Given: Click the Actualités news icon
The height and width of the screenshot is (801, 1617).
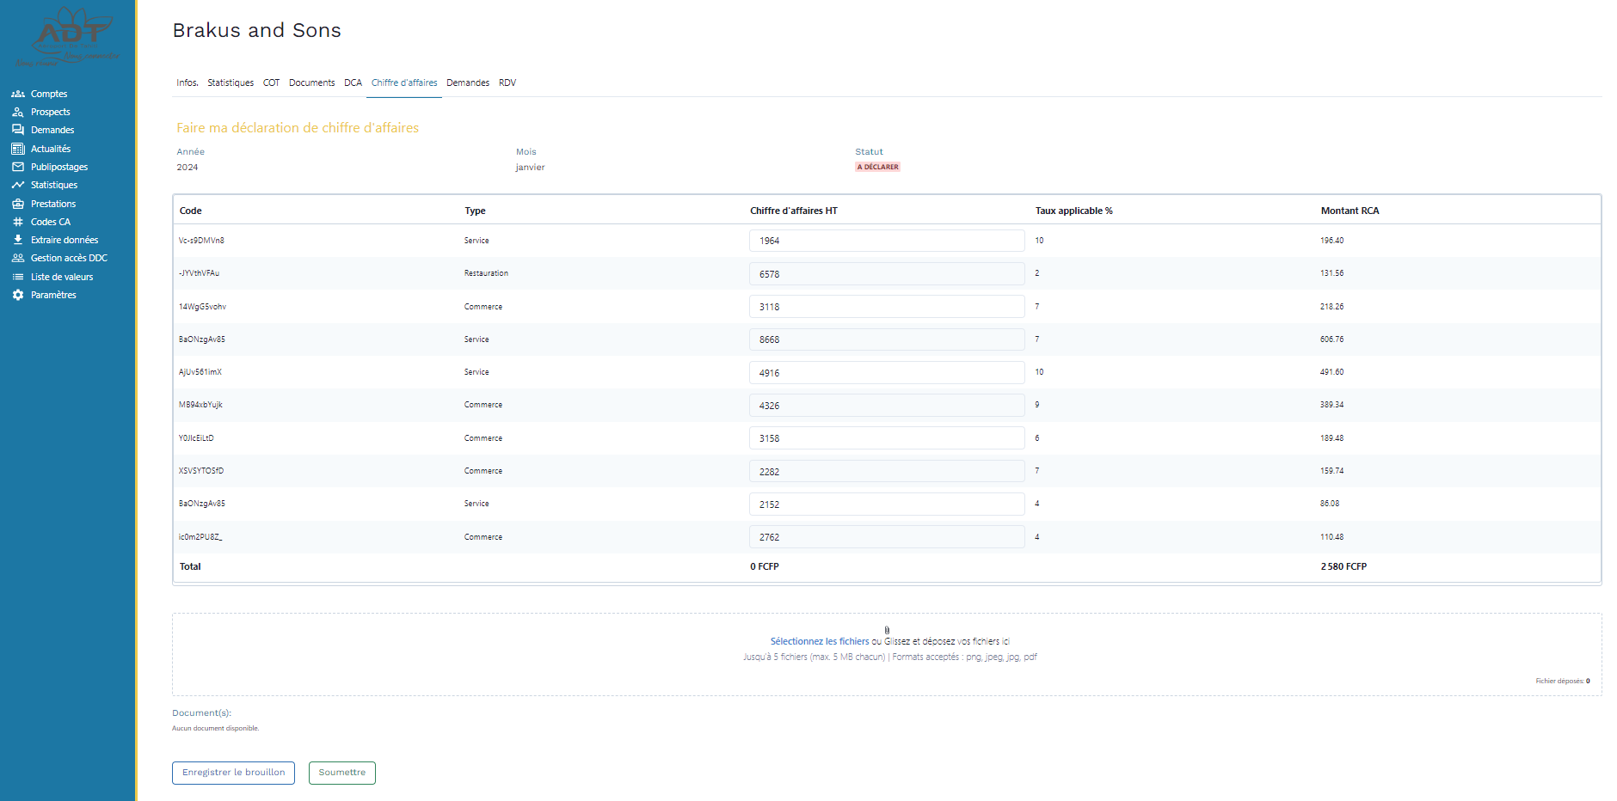Looking at the screenshot, I should pyautogui.click(x=18, y=149).
